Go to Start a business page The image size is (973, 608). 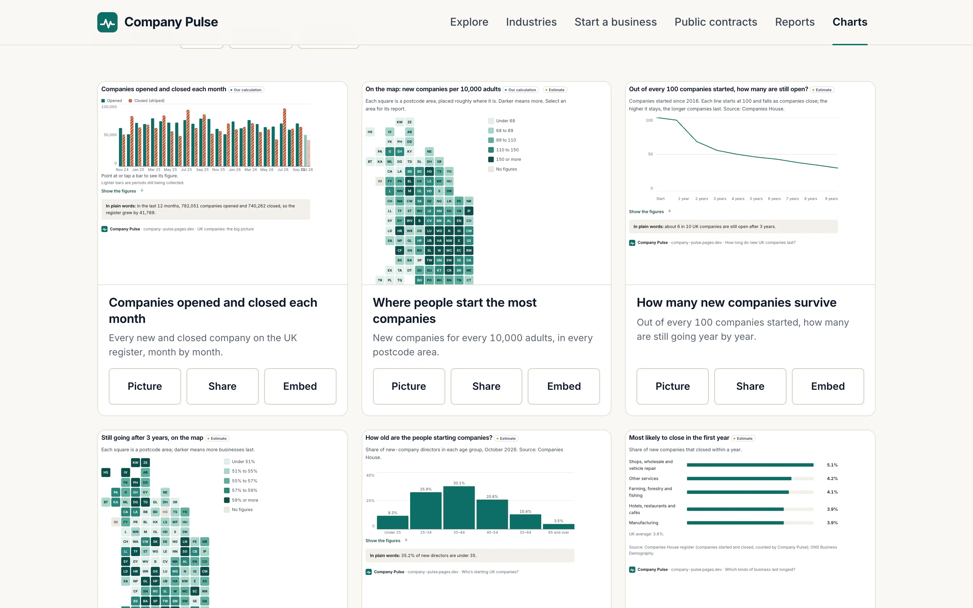pos(616,22)
